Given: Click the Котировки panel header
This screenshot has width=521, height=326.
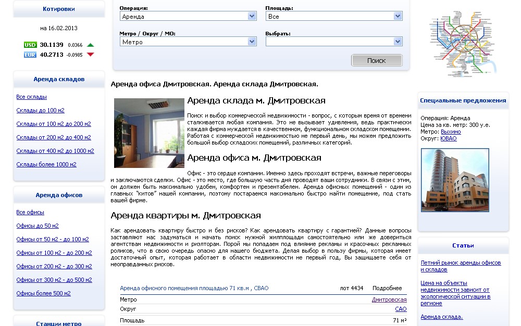Looking at the screenshot, I should click(x=59, y=9).
